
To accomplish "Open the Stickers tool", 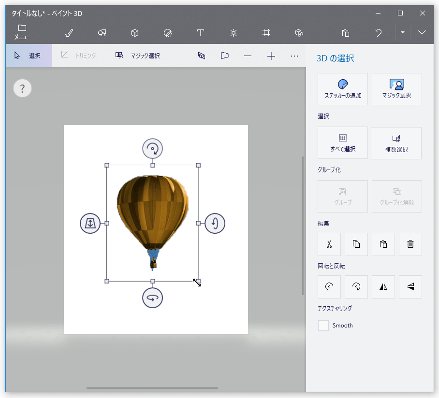I will [x=168, y=33].
